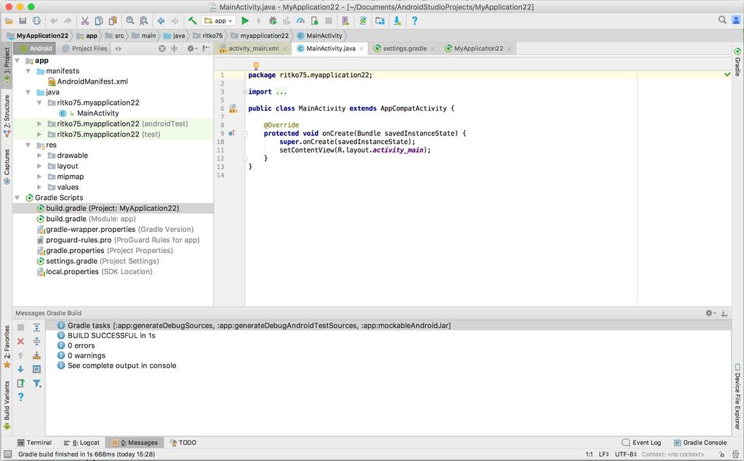The image size is (744, 461).
Task: Click Attach debugger to process icon
Action: point(314,21)
